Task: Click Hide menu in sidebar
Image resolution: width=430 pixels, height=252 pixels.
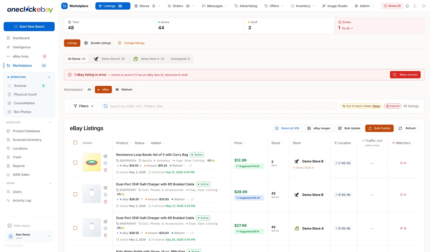Action: click(x=19, y=226)
